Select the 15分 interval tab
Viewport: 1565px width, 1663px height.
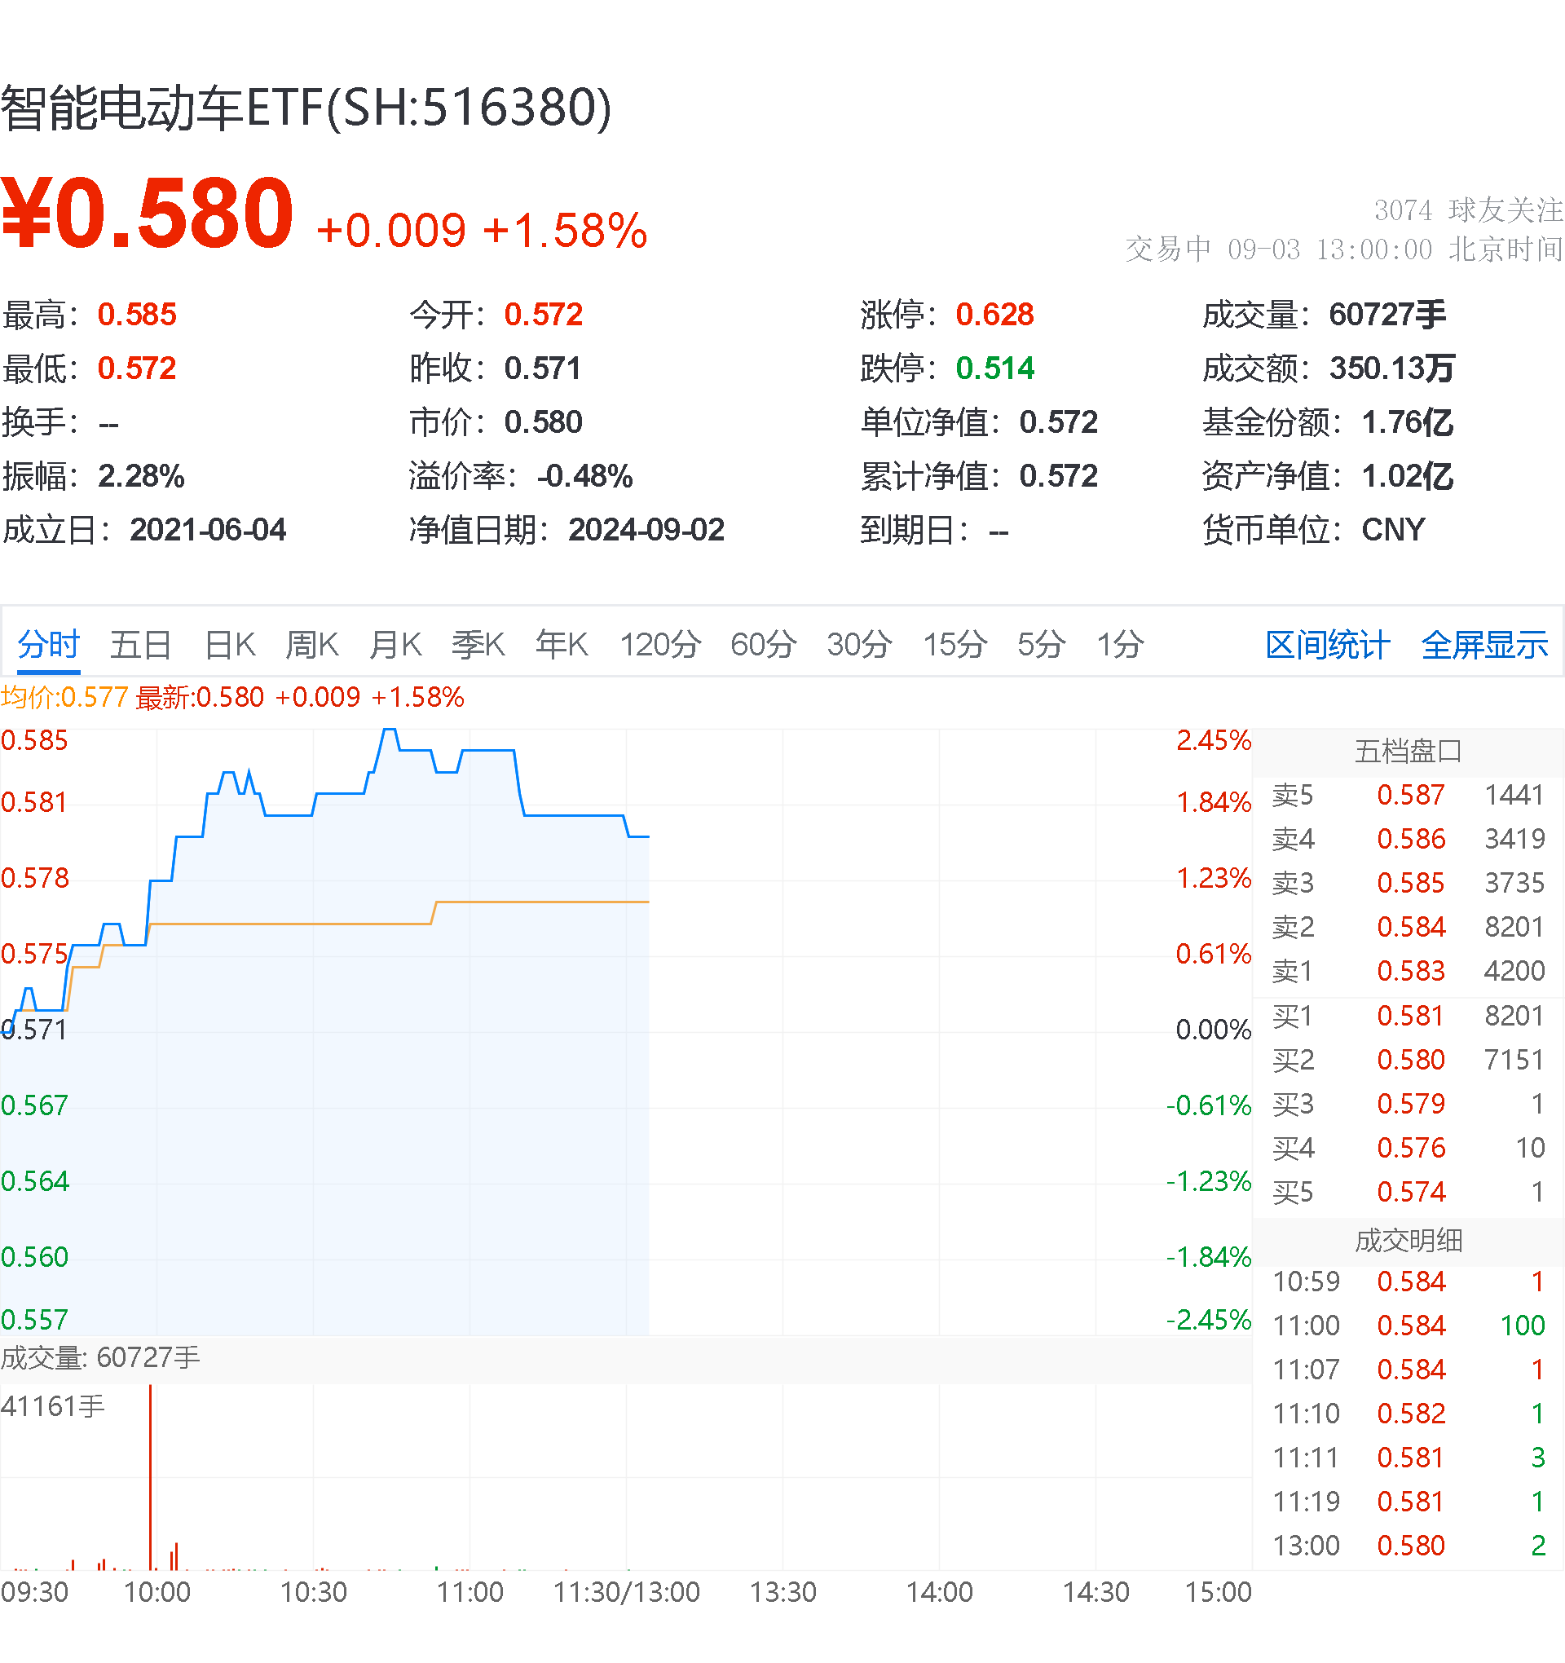pyautogui.click(x=955, y=645)
